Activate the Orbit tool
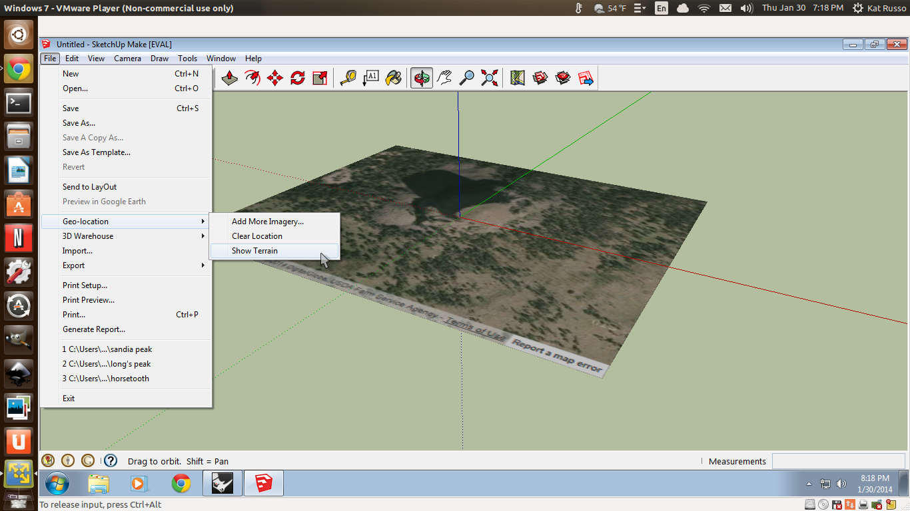 pos(422,78)
